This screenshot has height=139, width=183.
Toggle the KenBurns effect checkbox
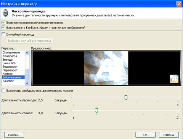click(x=3, y=27)
